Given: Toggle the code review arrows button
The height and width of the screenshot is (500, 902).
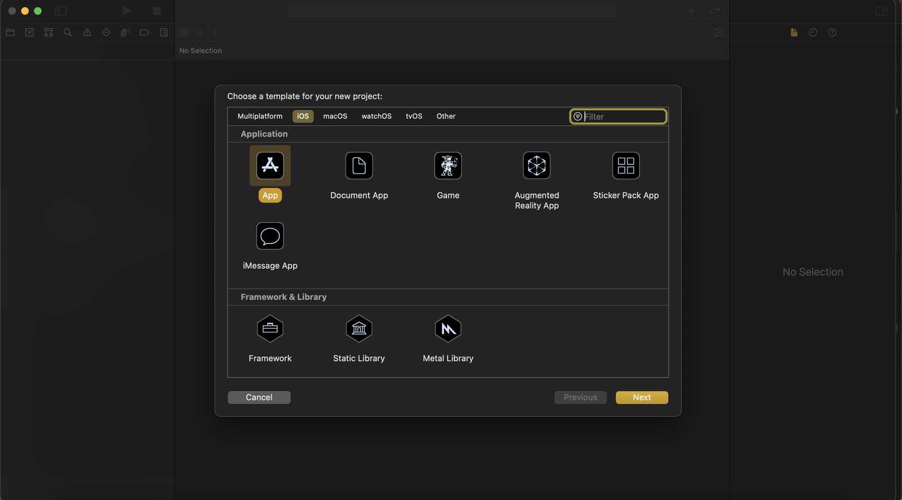Looking at the screenshot, I should (x=714, y=11).
